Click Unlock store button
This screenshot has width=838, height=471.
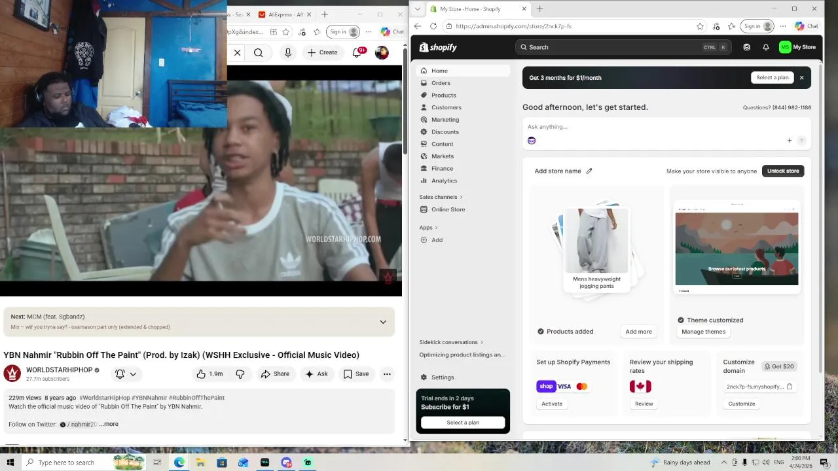tap(783, 171)
